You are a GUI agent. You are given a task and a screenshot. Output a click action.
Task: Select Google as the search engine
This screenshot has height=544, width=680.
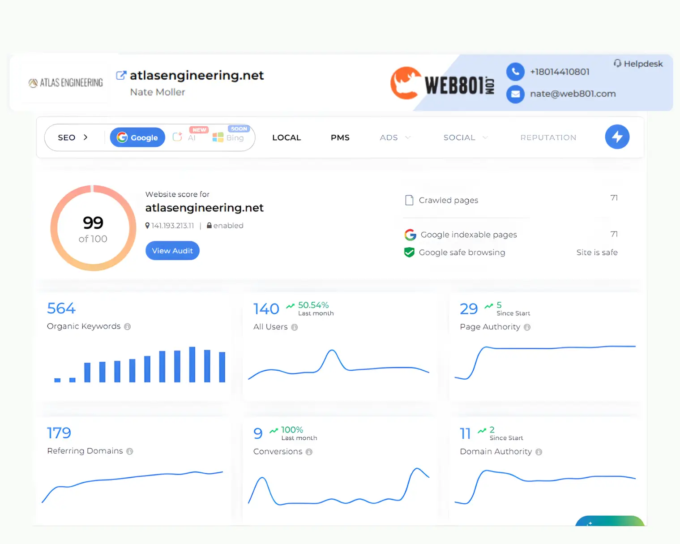137,137
